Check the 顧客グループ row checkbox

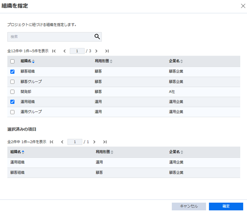(12, 82)
